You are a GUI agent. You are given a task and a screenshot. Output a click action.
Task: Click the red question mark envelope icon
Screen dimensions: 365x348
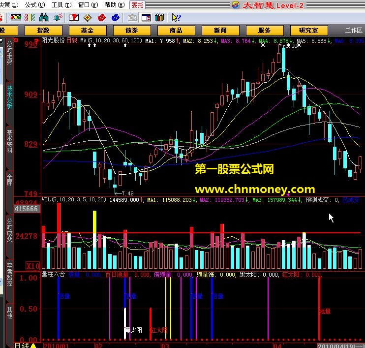74,17
